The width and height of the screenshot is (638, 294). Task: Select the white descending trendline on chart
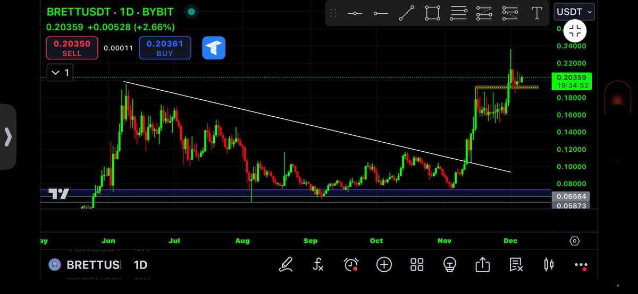click(x=317, y=127)
